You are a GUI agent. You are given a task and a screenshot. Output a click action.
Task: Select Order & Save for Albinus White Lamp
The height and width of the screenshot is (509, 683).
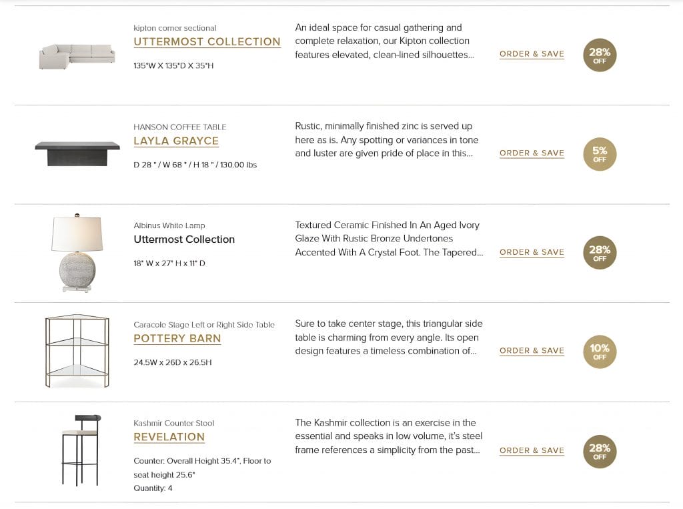point(532,252)
